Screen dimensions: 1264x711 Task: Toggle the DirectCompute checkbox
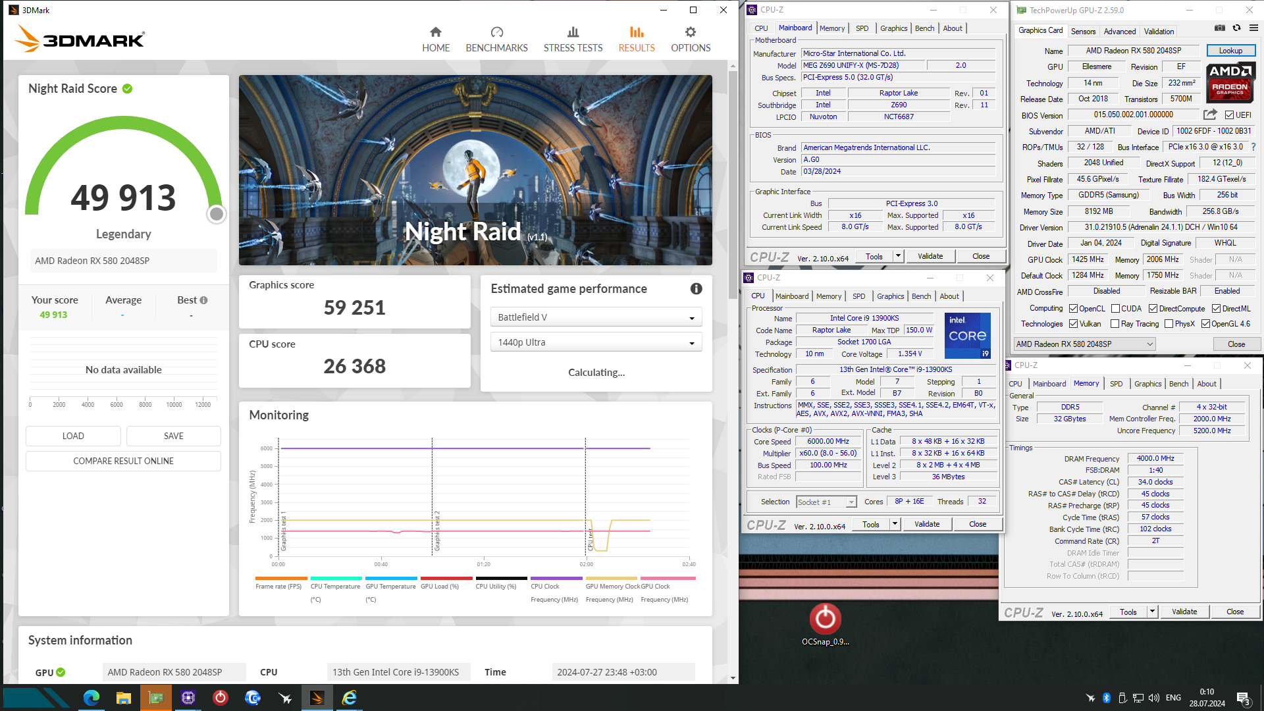(1153, 309)
